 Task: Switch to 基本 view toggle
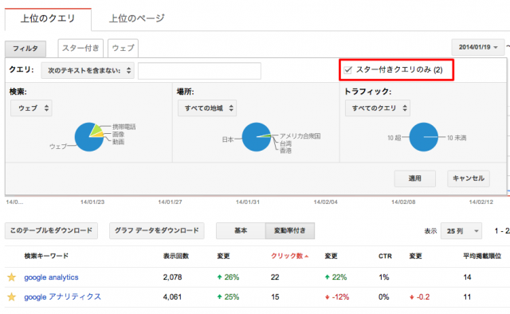(241, 230)
